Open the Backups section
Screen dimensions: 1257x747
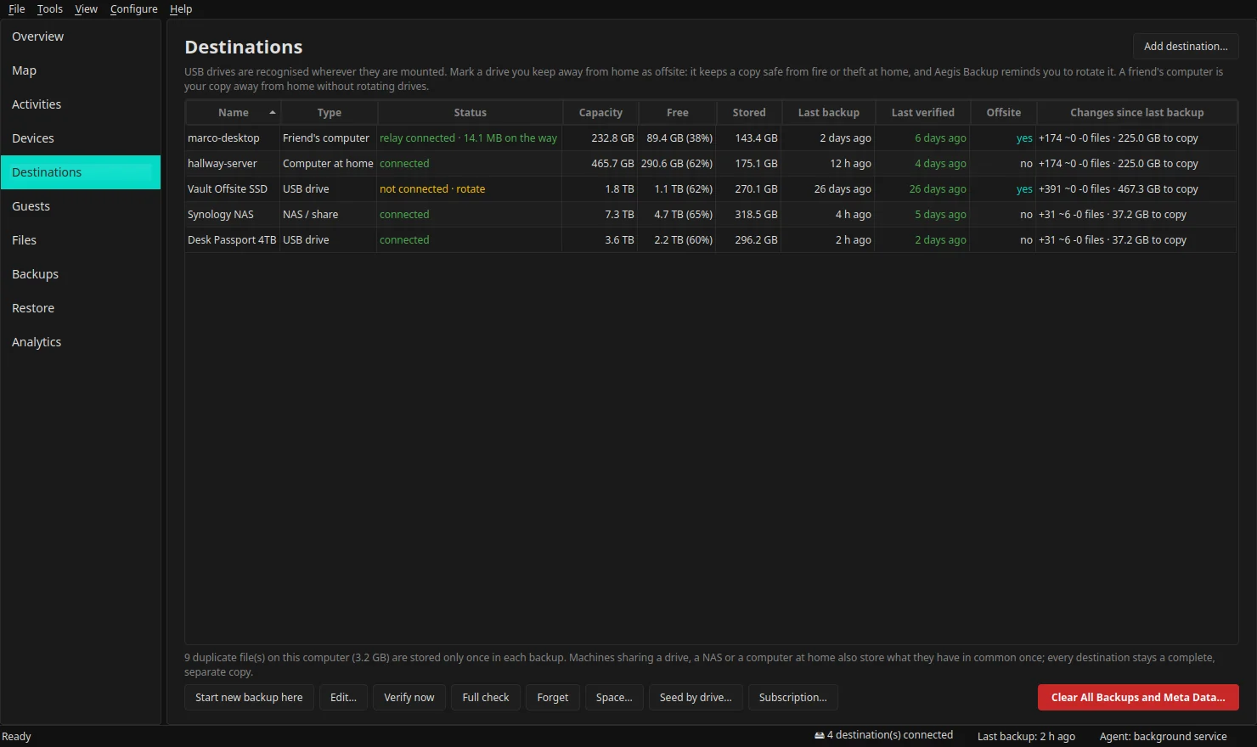pyautogui.click(x=81, y=274)
